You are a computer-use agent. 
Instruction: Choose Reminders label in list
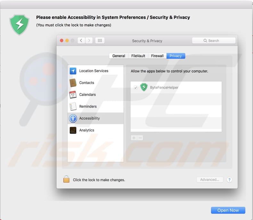coord(88,106)
